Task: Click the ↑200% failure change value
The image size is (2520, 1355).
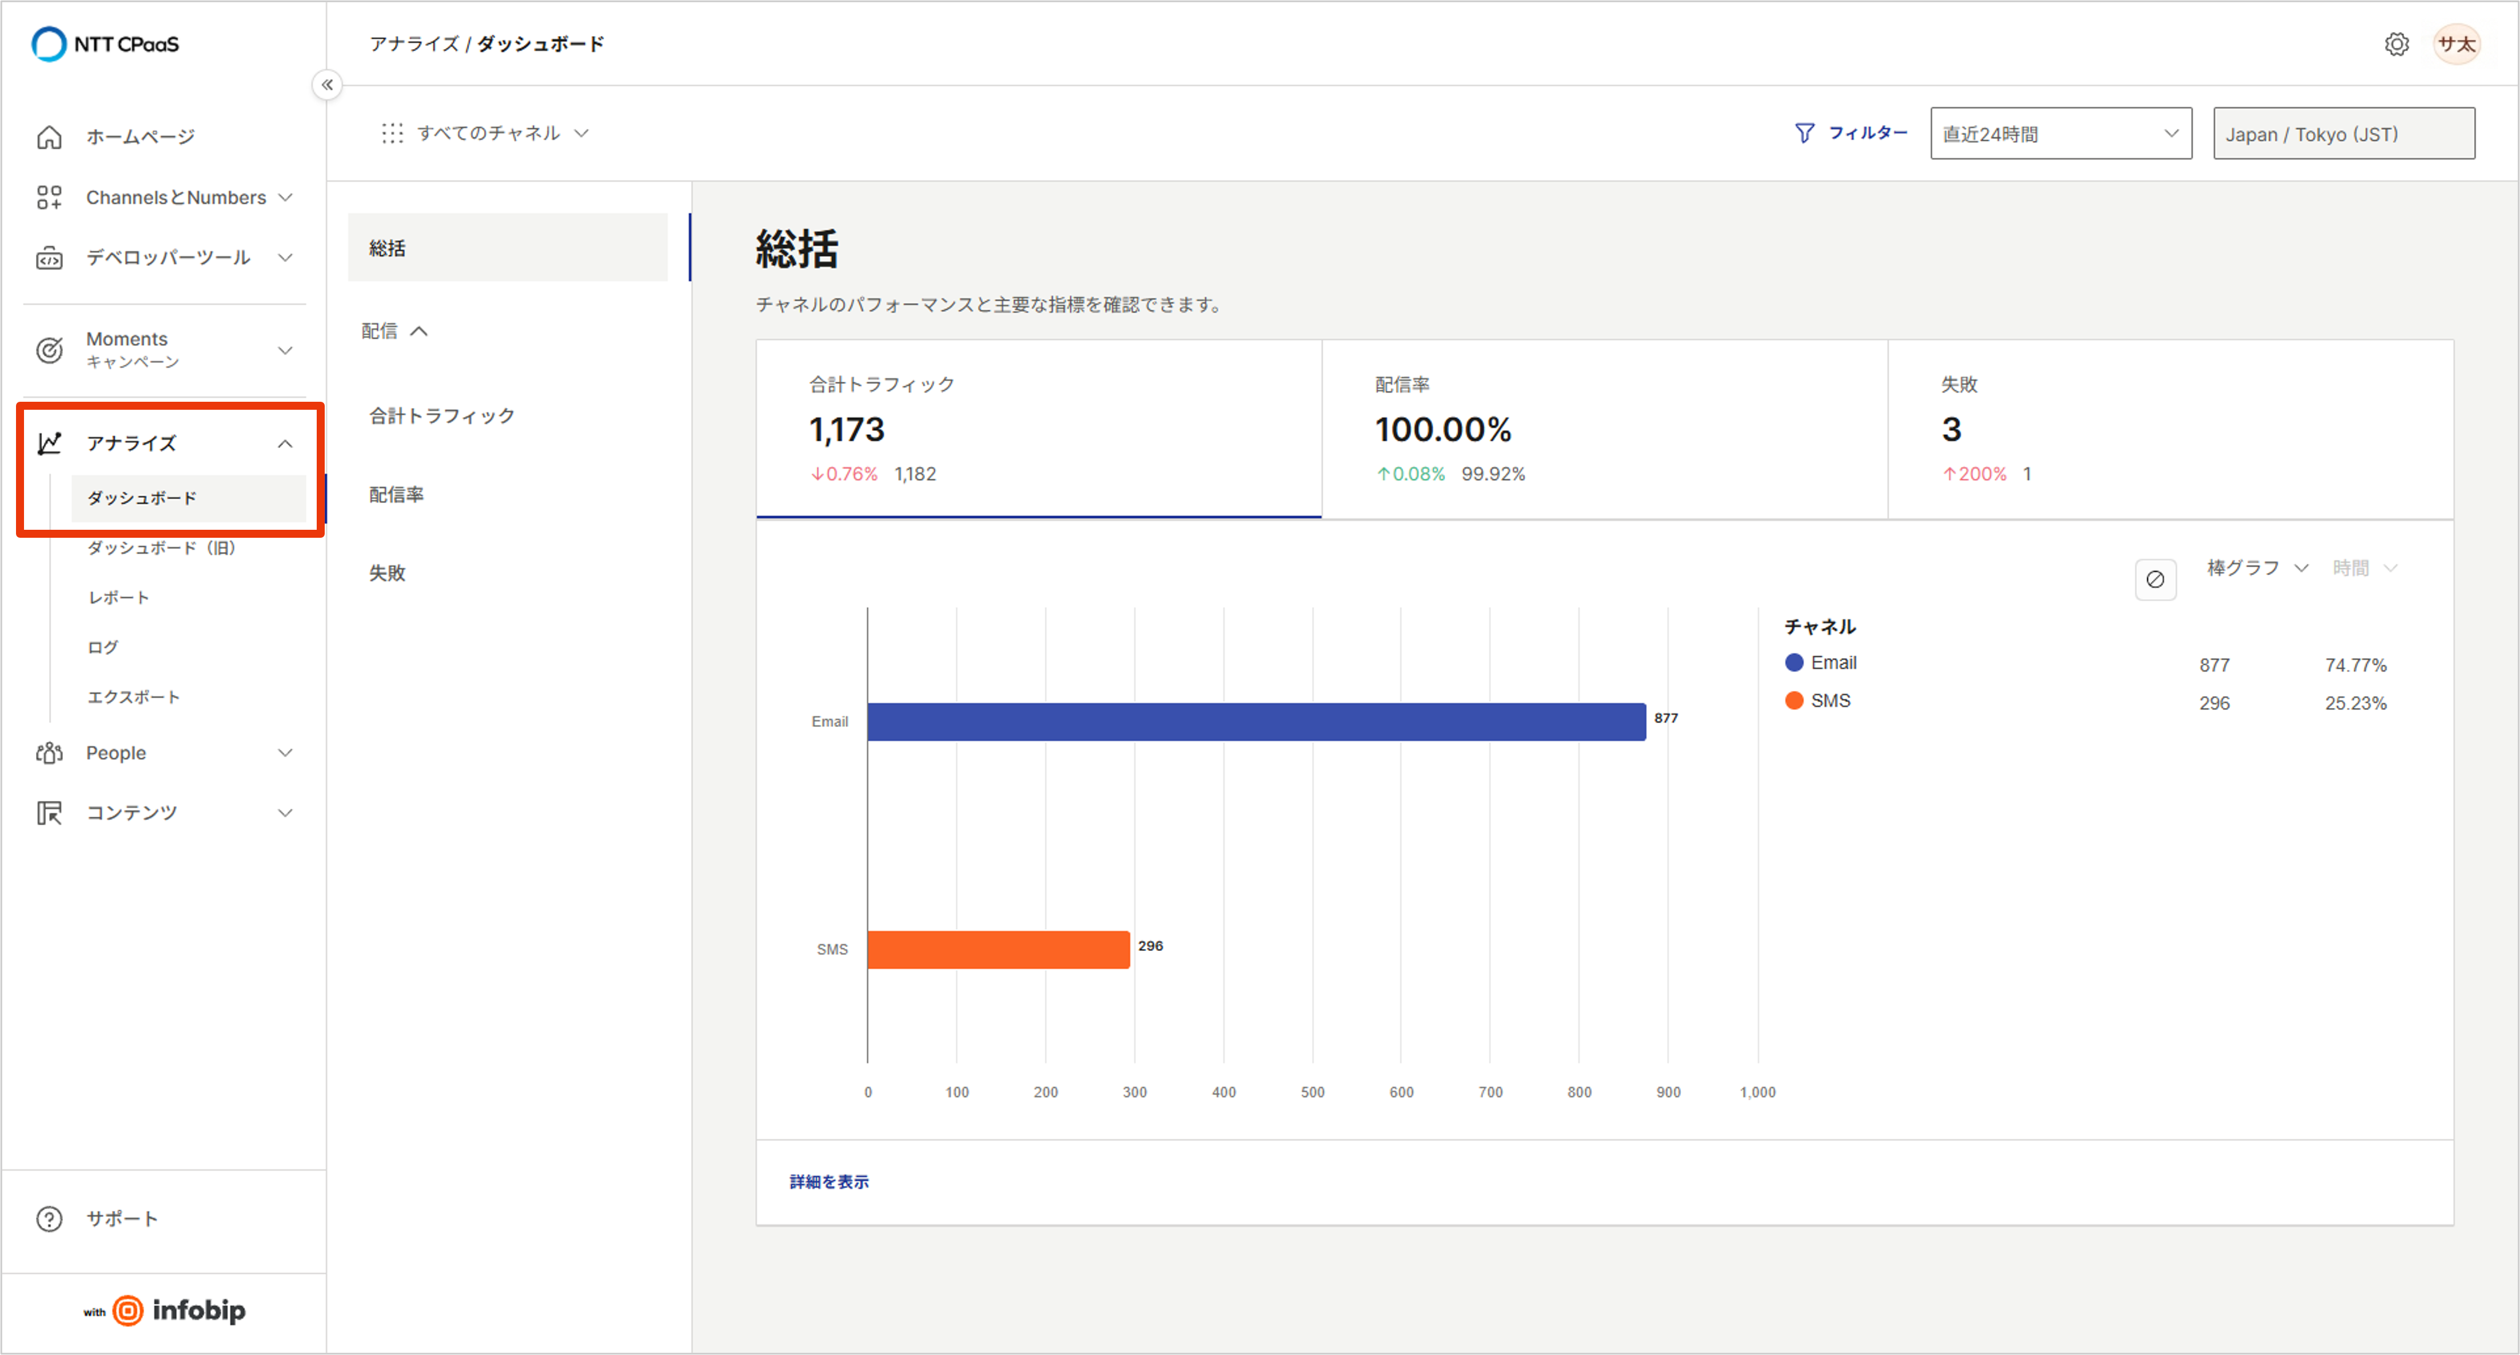Action: pyautogui.click(x=1974, y=474)
